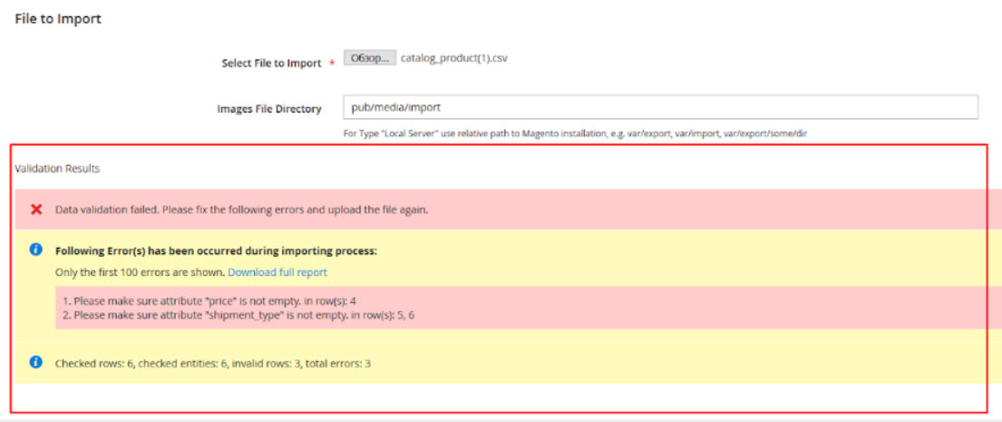Click Only the first 100 errors text
The width and height of the screenshot is (1002, 422).
[140, 272]
